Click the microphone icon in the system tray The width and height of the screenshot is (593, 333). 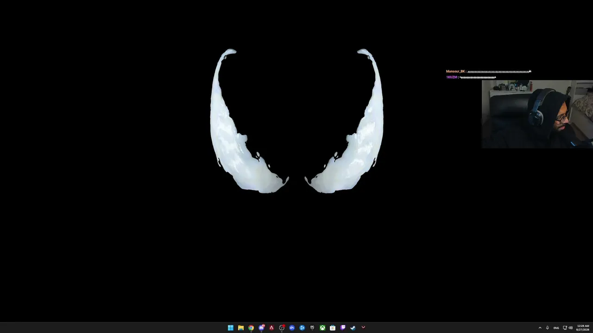click(548, 328)
